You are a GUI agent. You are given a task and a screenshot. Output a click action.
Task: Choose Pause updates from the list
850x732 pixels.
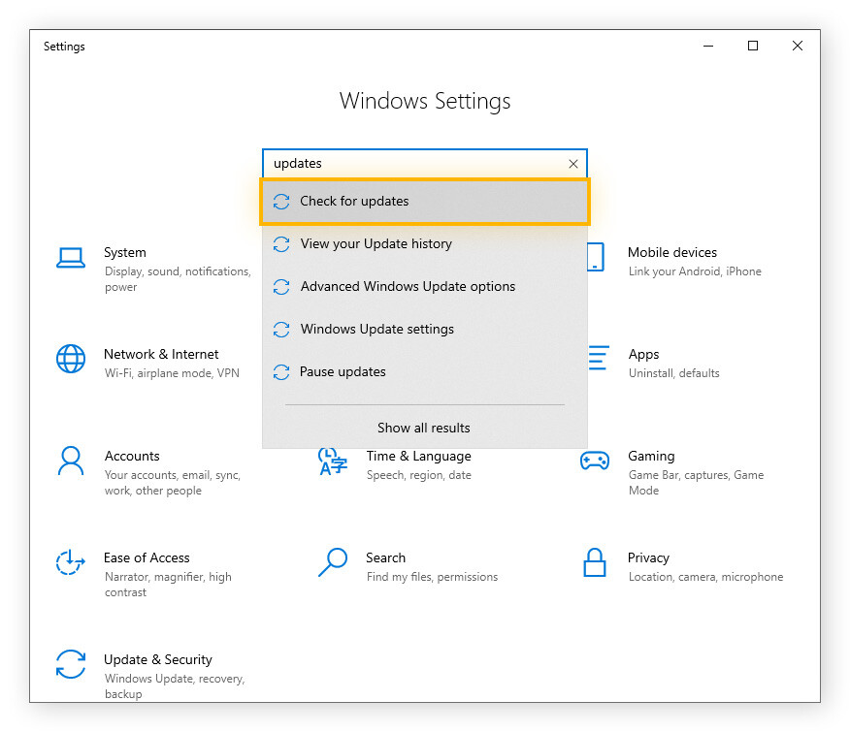(x=343, y=371)
